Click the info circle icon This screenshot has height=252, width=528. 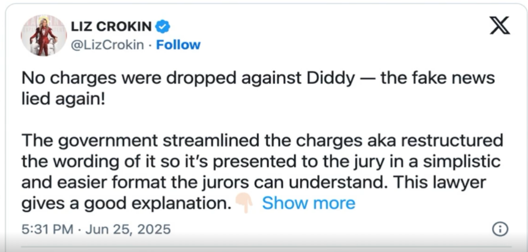coord(500,229)
